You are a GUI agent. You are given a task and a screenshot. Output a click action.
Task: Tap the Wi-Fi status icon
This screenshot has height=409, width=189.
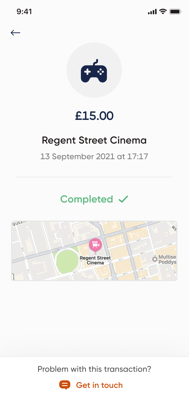coord(163,12)
